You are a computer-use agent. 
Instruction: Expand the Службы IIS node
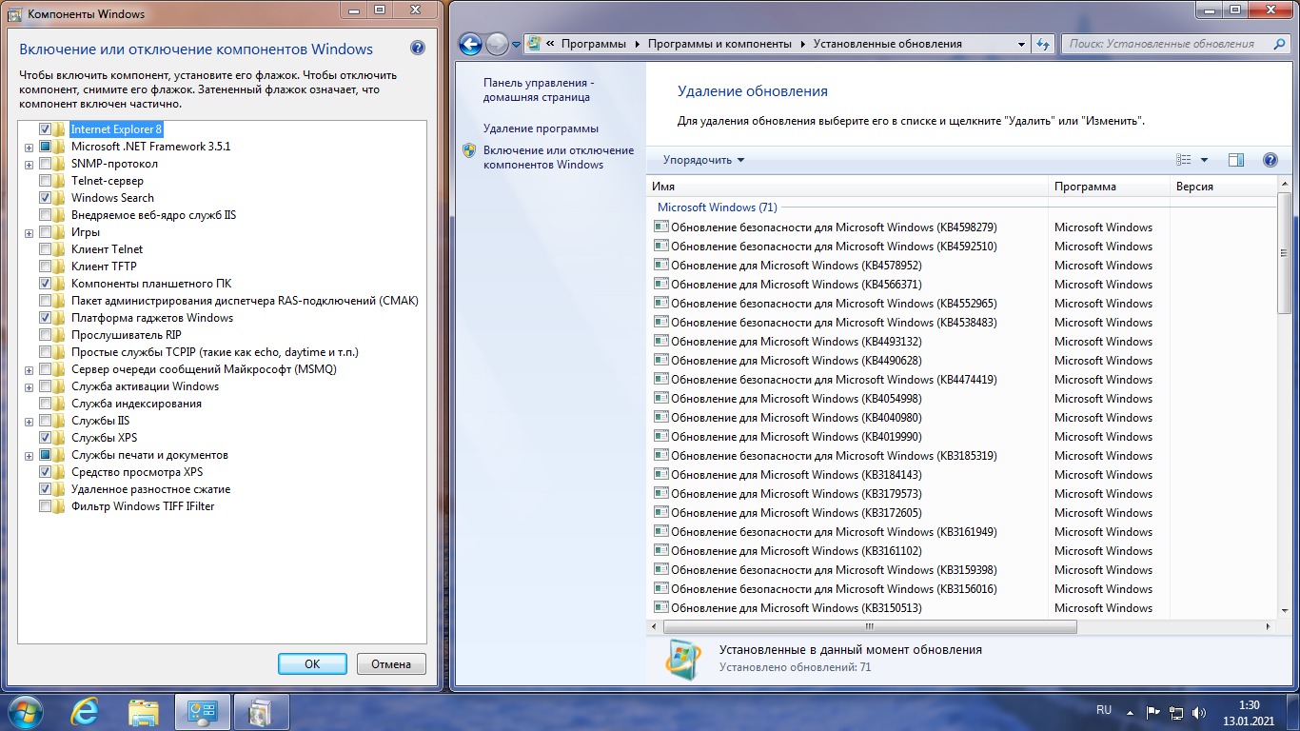[30, 422]
